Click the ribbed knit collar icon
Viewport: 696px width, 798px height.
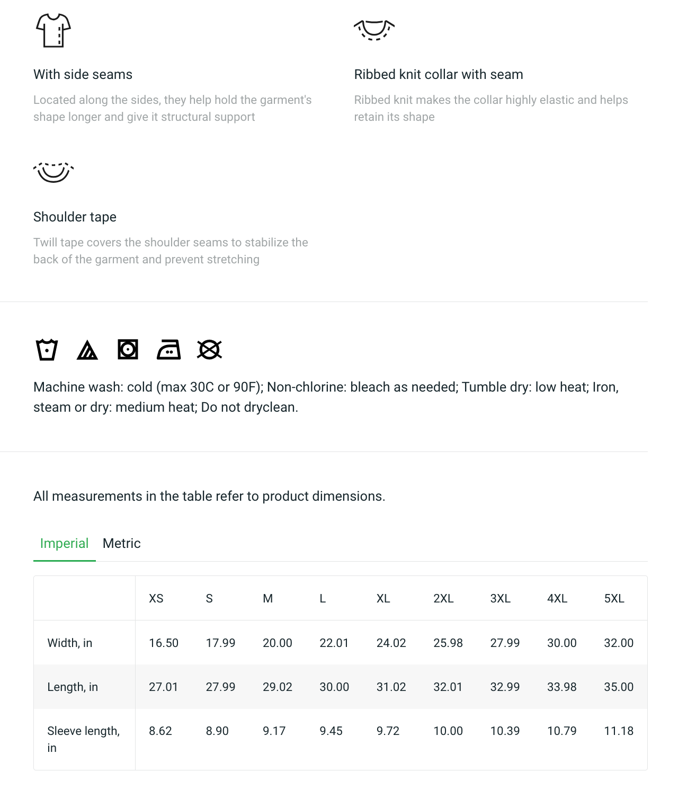(x=374, y=30)
